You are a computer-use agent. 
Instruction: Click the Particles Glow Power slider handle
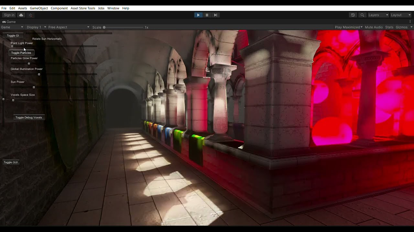[x=29, y=63]
